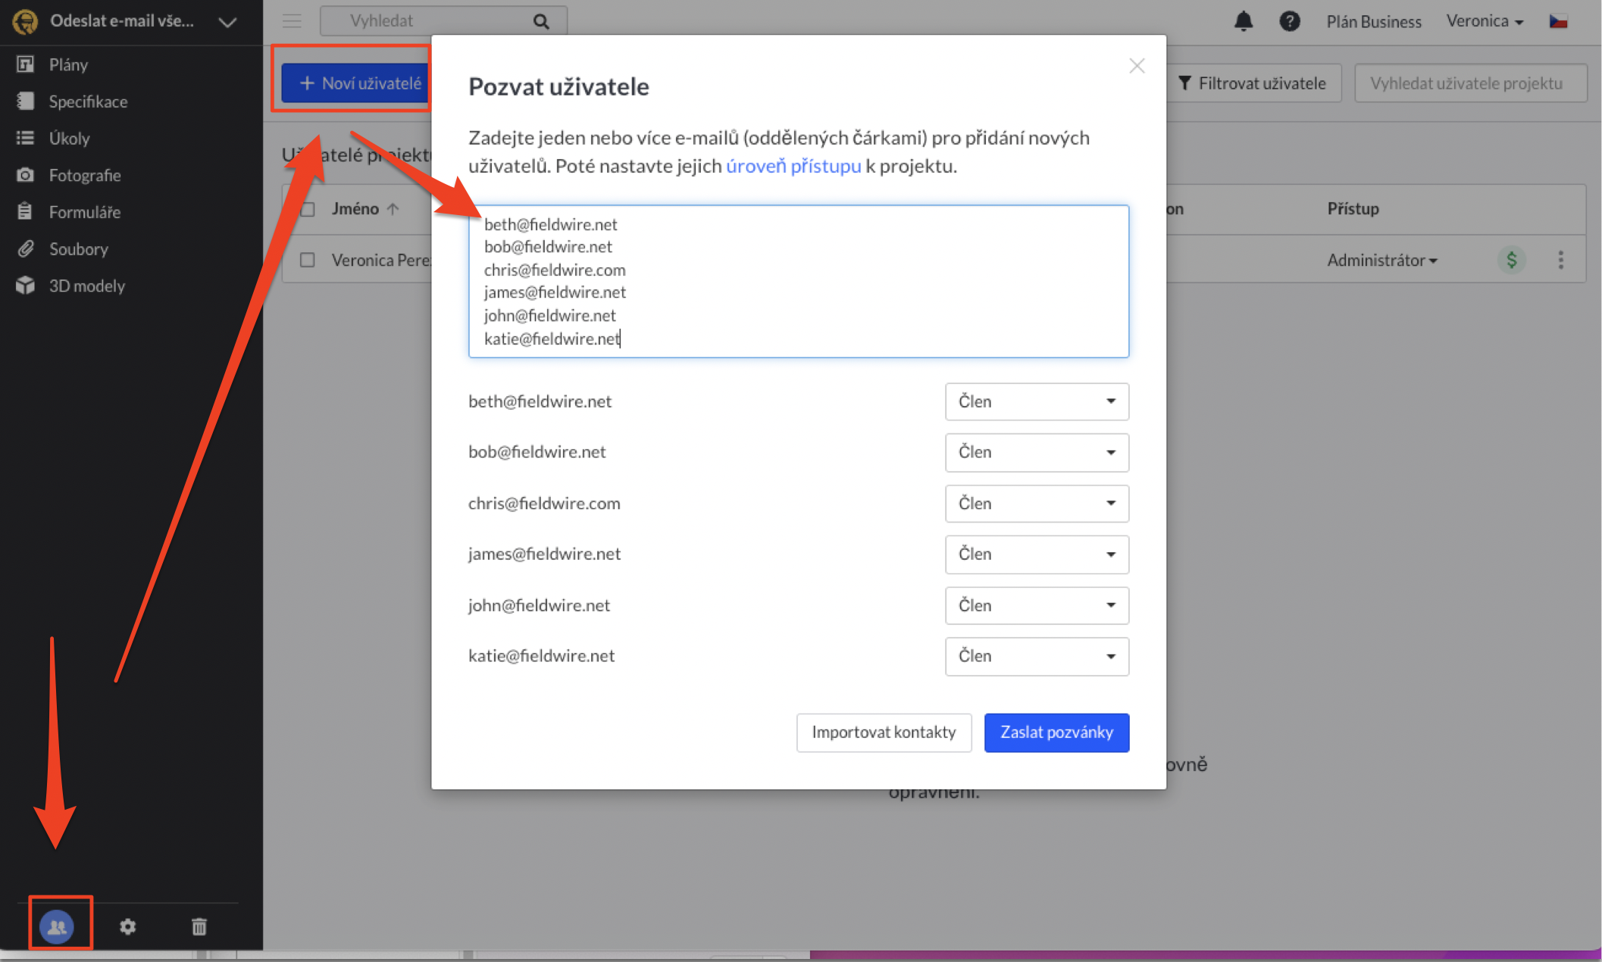Click the Czech flag language icon
Image resolution: width=1602 pixels, height=962 pixels.
coord(1558,21)
